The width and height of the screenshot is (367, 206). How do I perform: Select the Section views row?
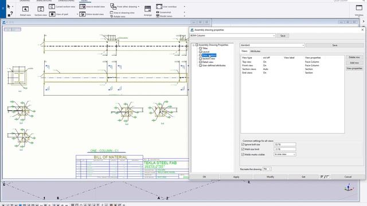(292, 69)
